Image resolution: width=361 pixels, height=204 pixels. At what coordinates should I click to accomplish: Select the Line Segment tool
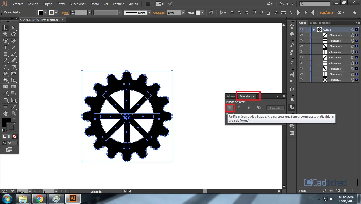(x=14, y=48)
